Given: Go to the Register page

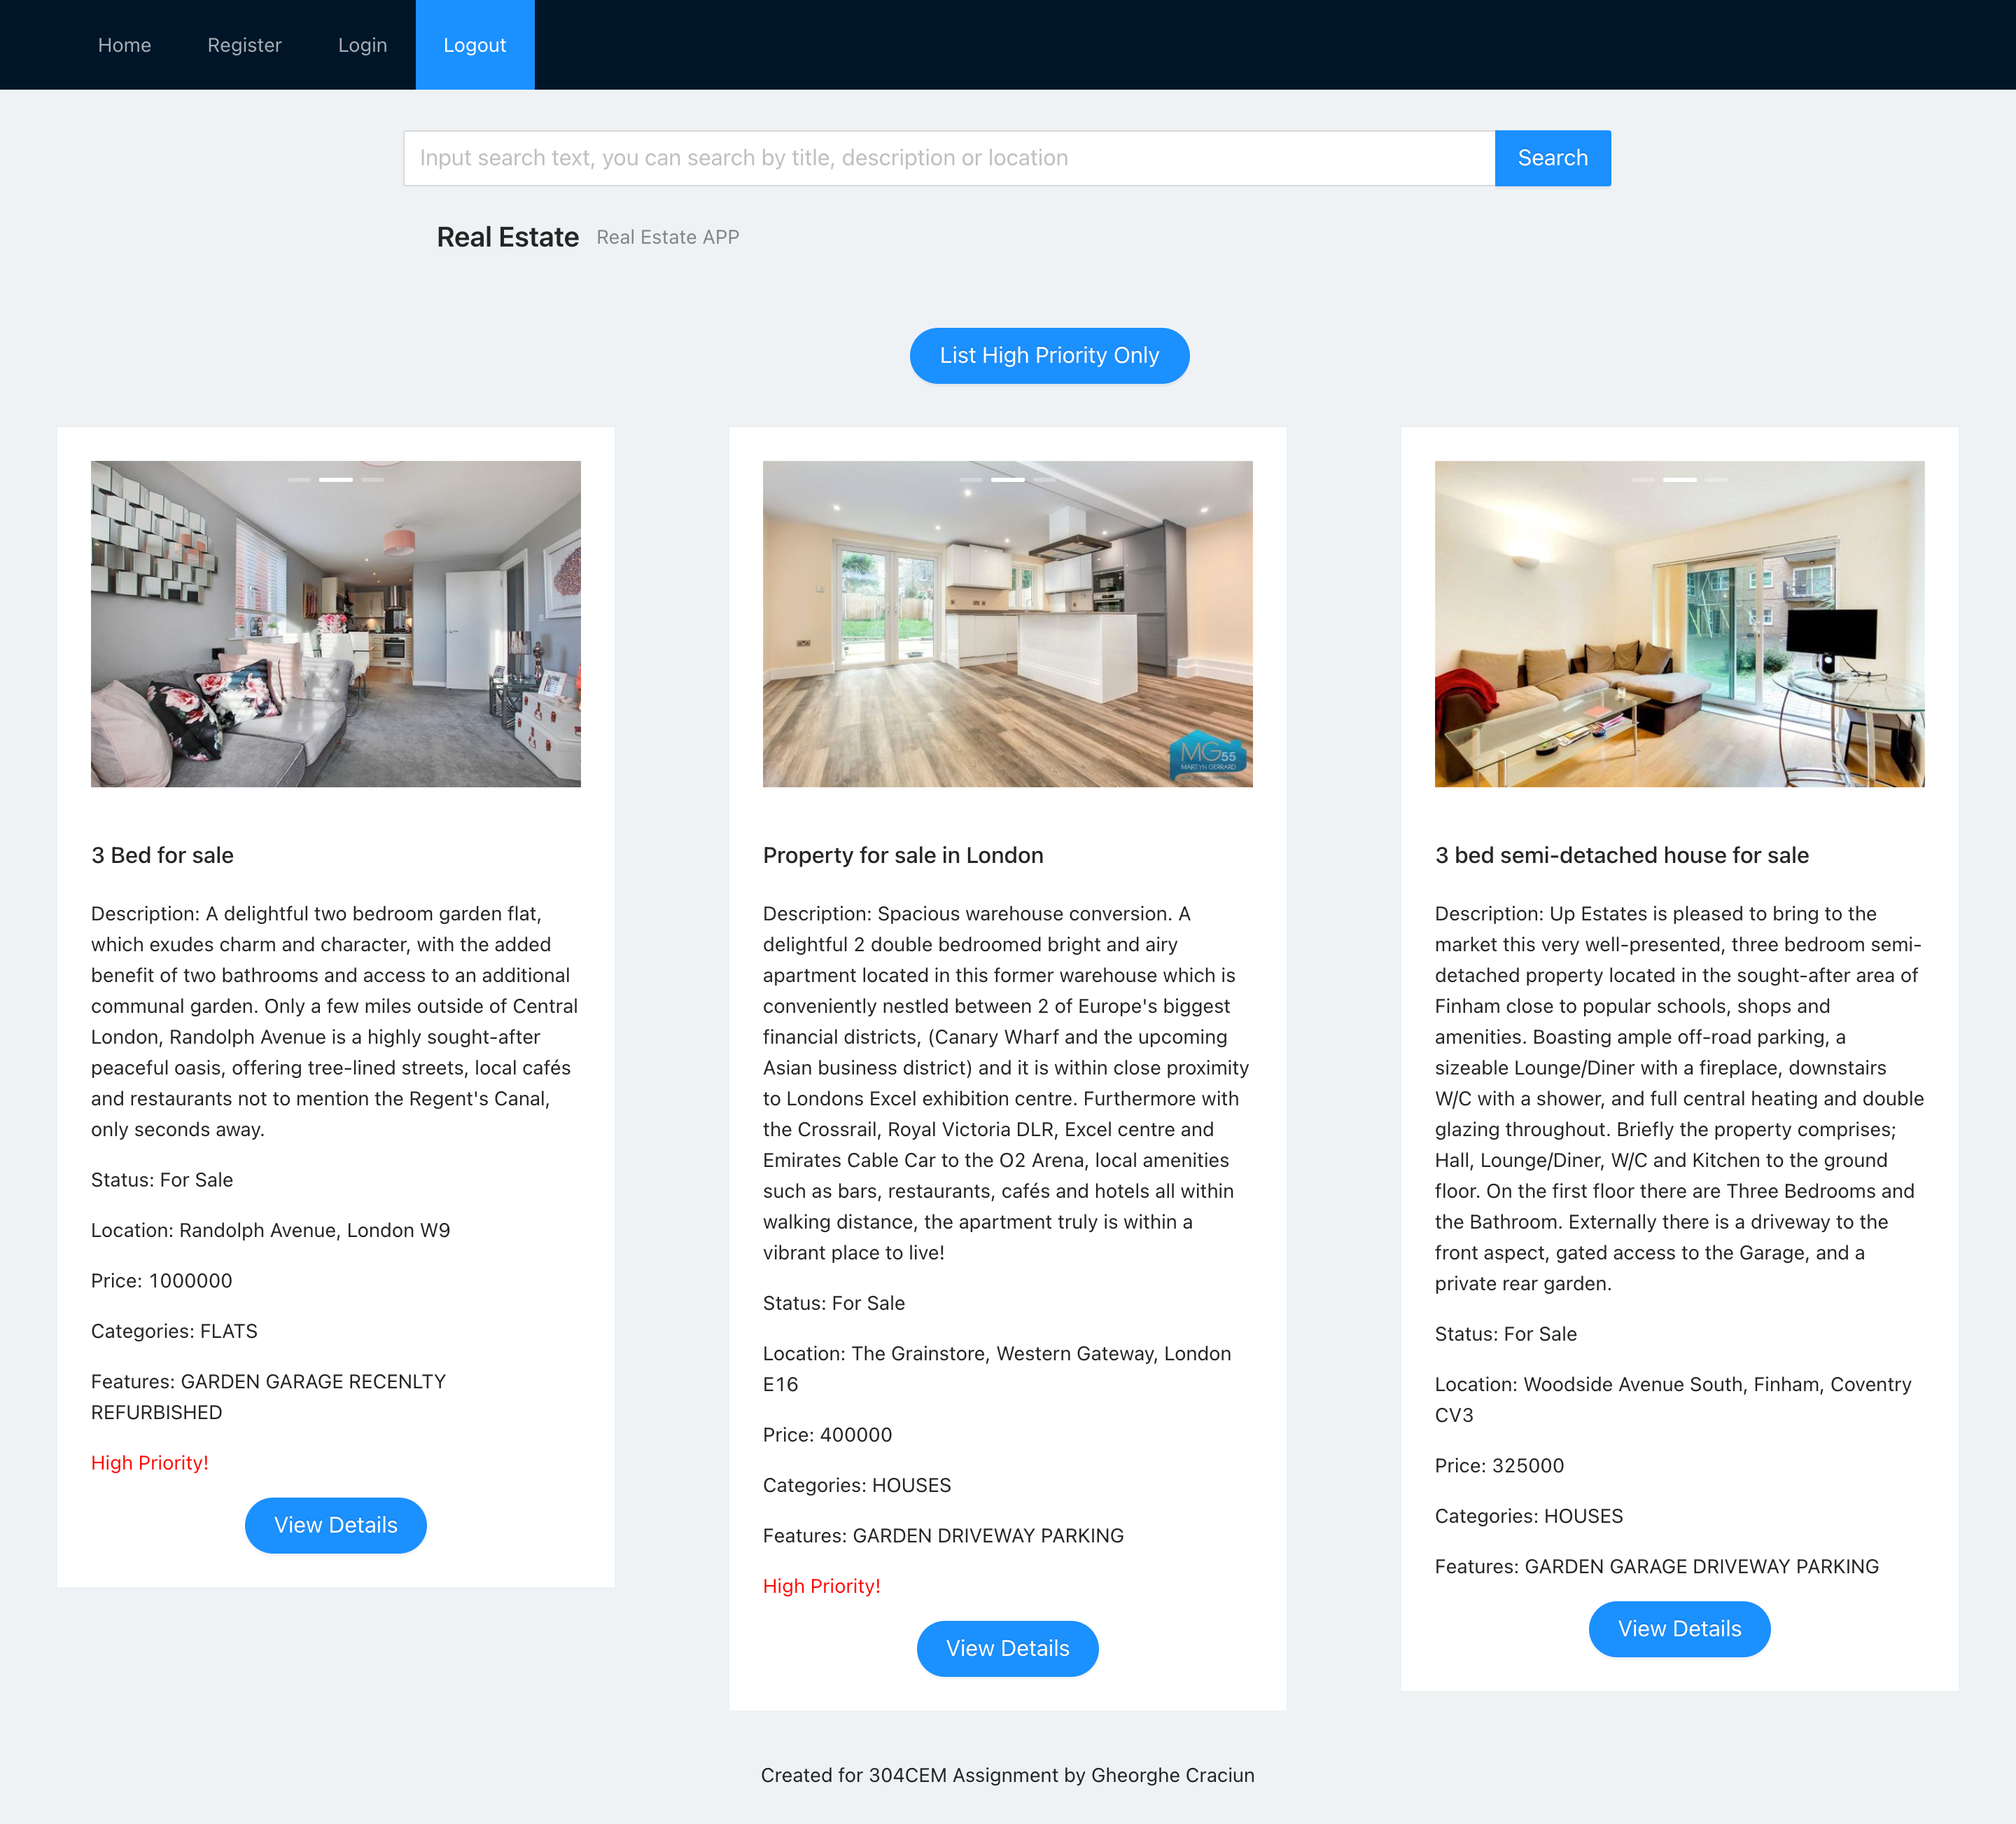Looking at the screenshot, I should [244, 45].
